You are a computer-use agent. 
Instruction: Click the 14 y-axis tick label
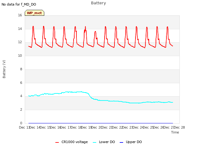coord(20,29)
